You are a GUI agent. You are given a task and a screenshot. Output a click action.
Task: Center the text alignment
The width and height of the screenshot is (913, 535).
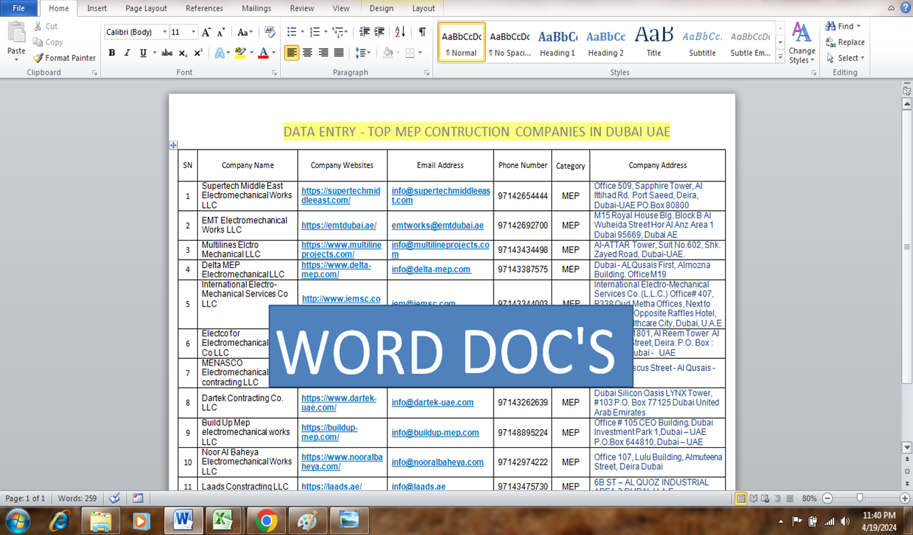tap(307, 53)
